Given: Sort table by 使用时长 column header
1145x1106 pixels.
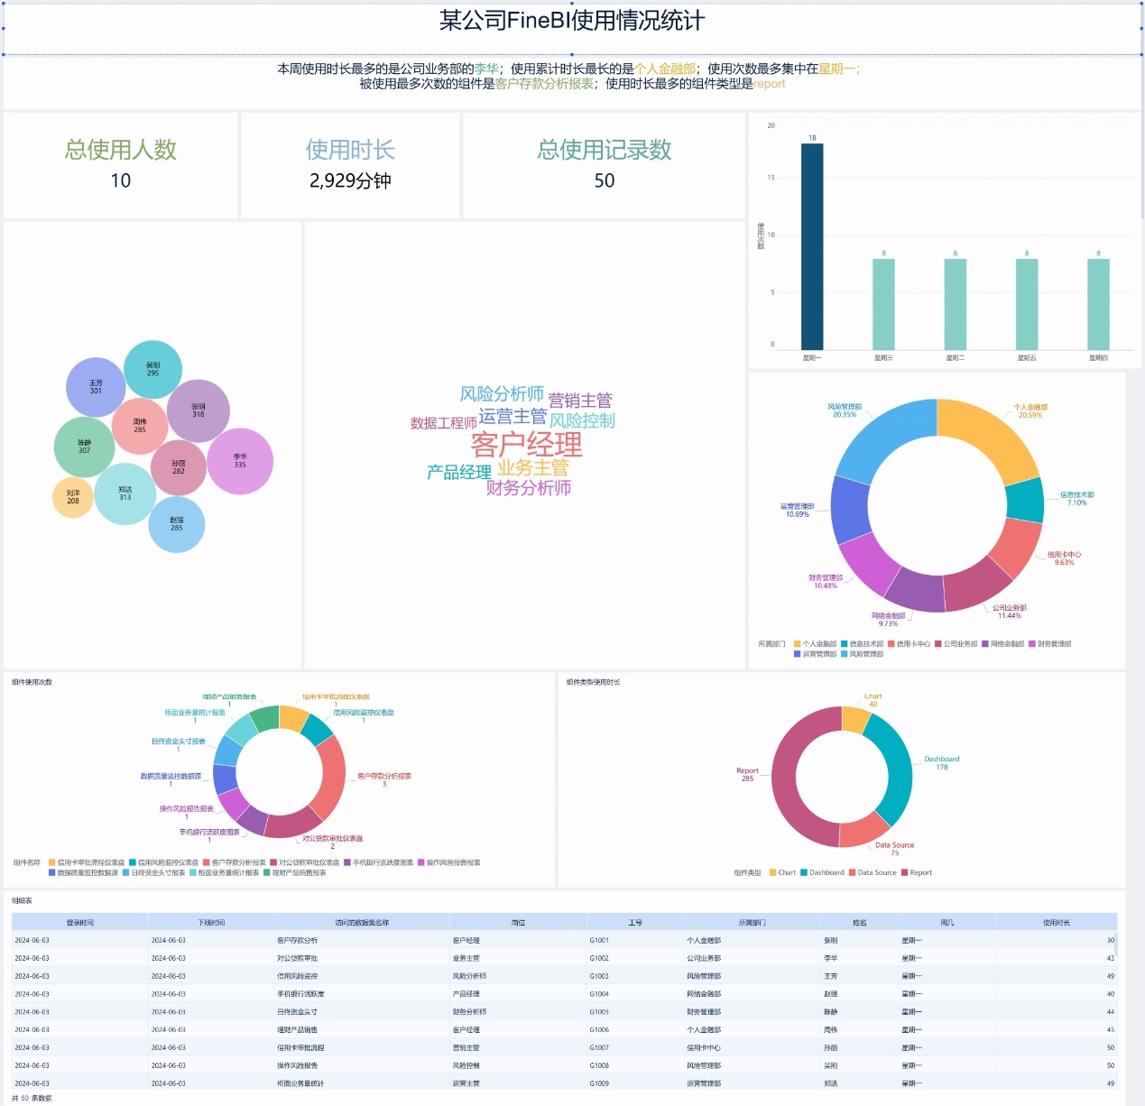Looking at the screenshot, I should (1056, 922).
